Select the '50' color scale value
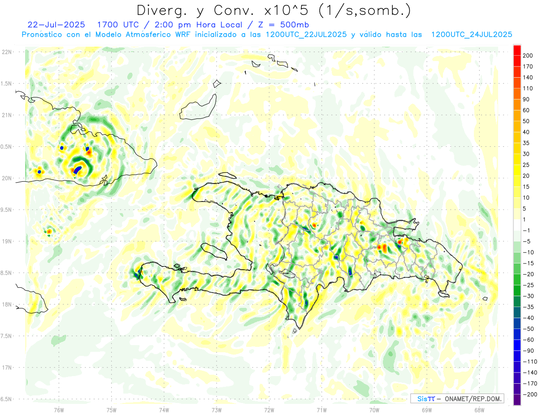 coord(526,121)
